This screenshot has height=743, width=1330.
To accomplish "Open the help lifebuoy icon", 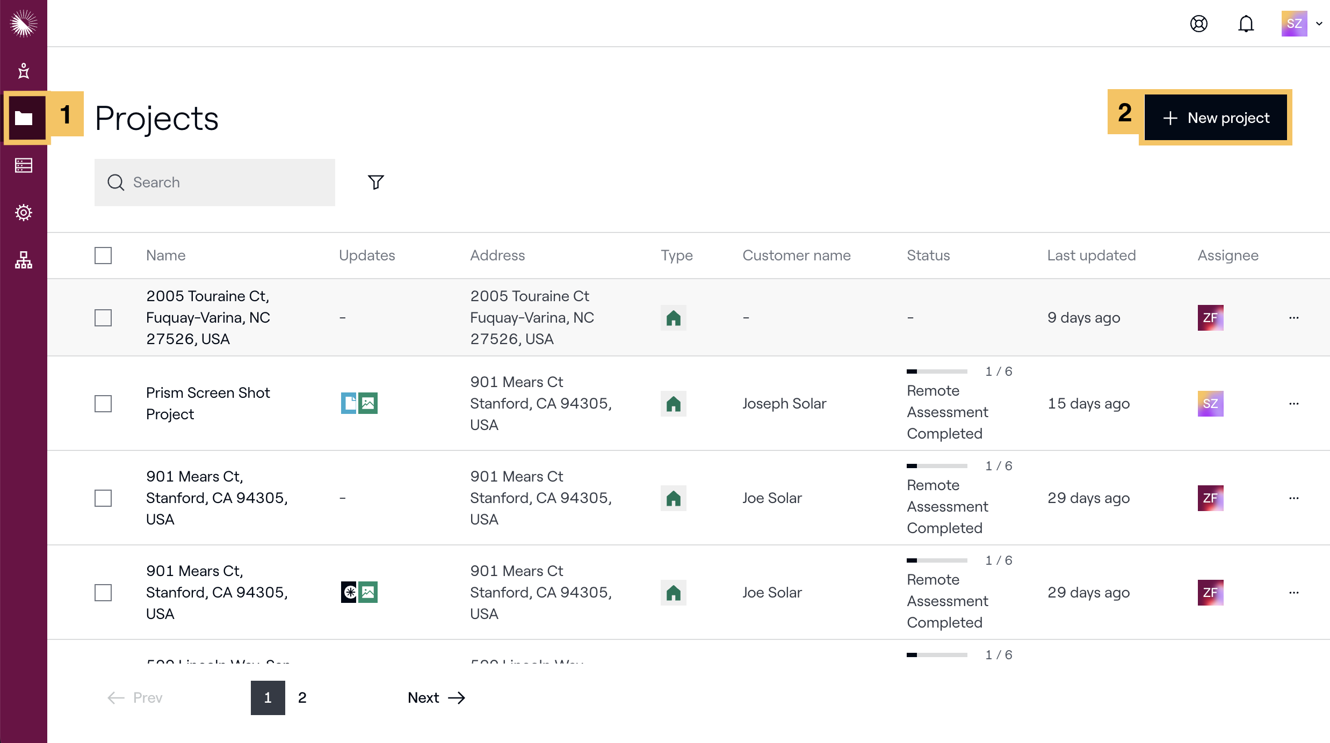I will click(x=1198, y=24).
